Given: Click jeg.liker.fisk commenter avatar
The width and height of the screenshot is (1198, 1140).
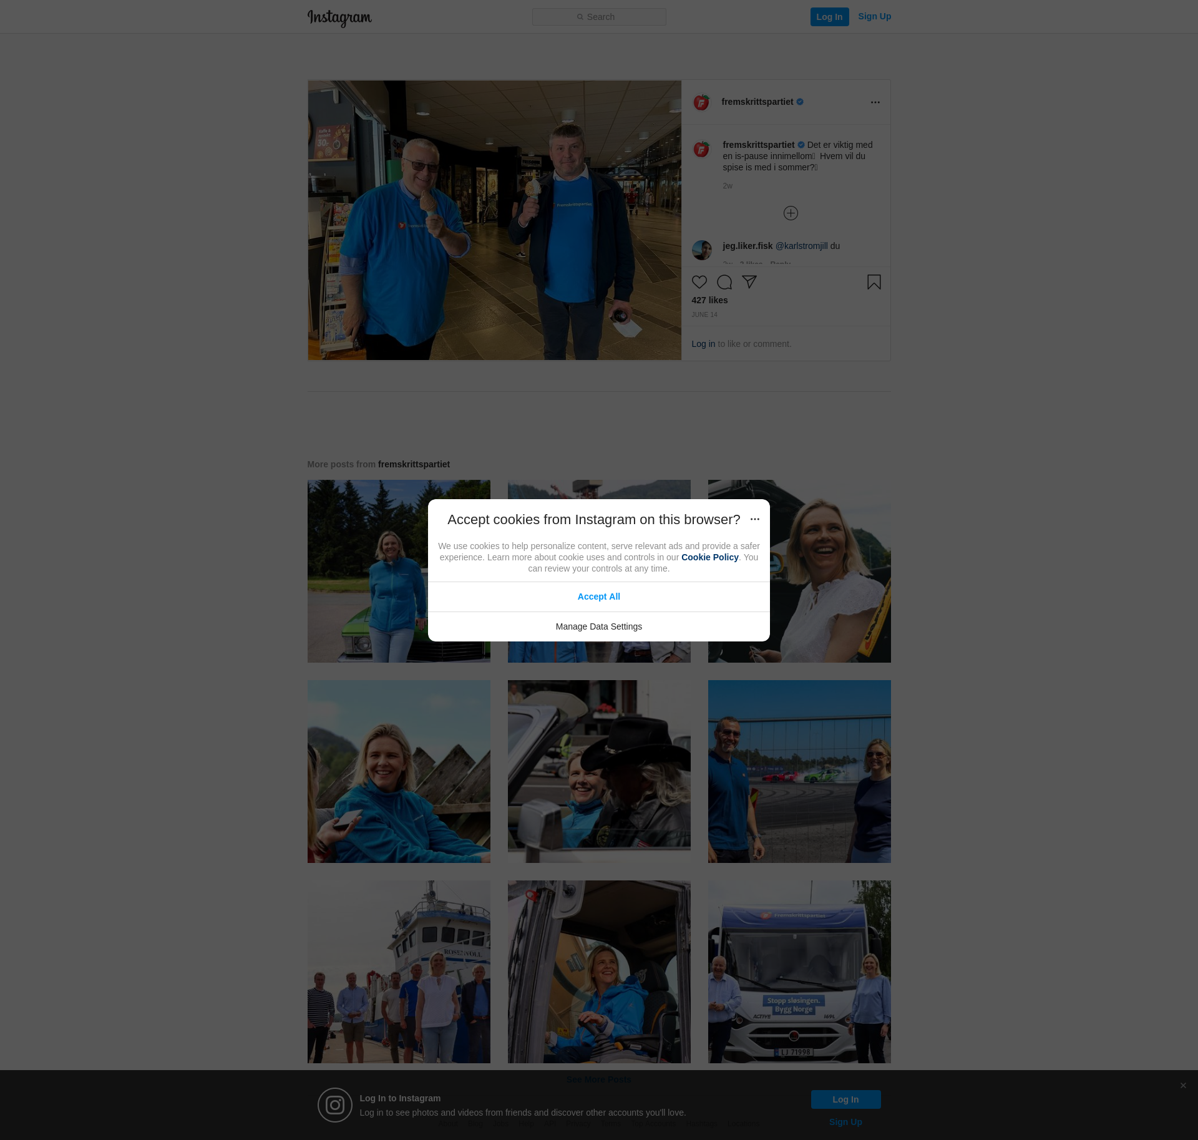Looking at the screenshot, I should point(701,250).
